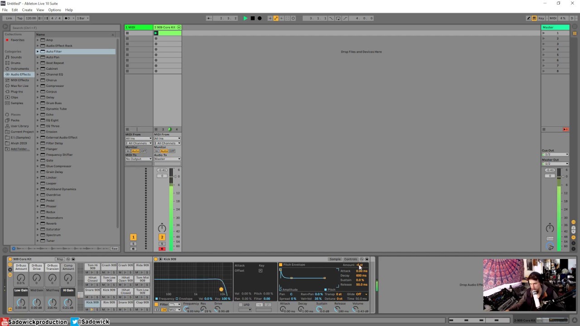Open the Create menu
This screenshot has height=326, width=580.
coord(27,10)
